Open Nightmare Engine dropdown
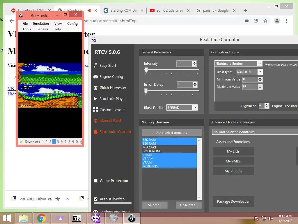 [x=260, y=63]
